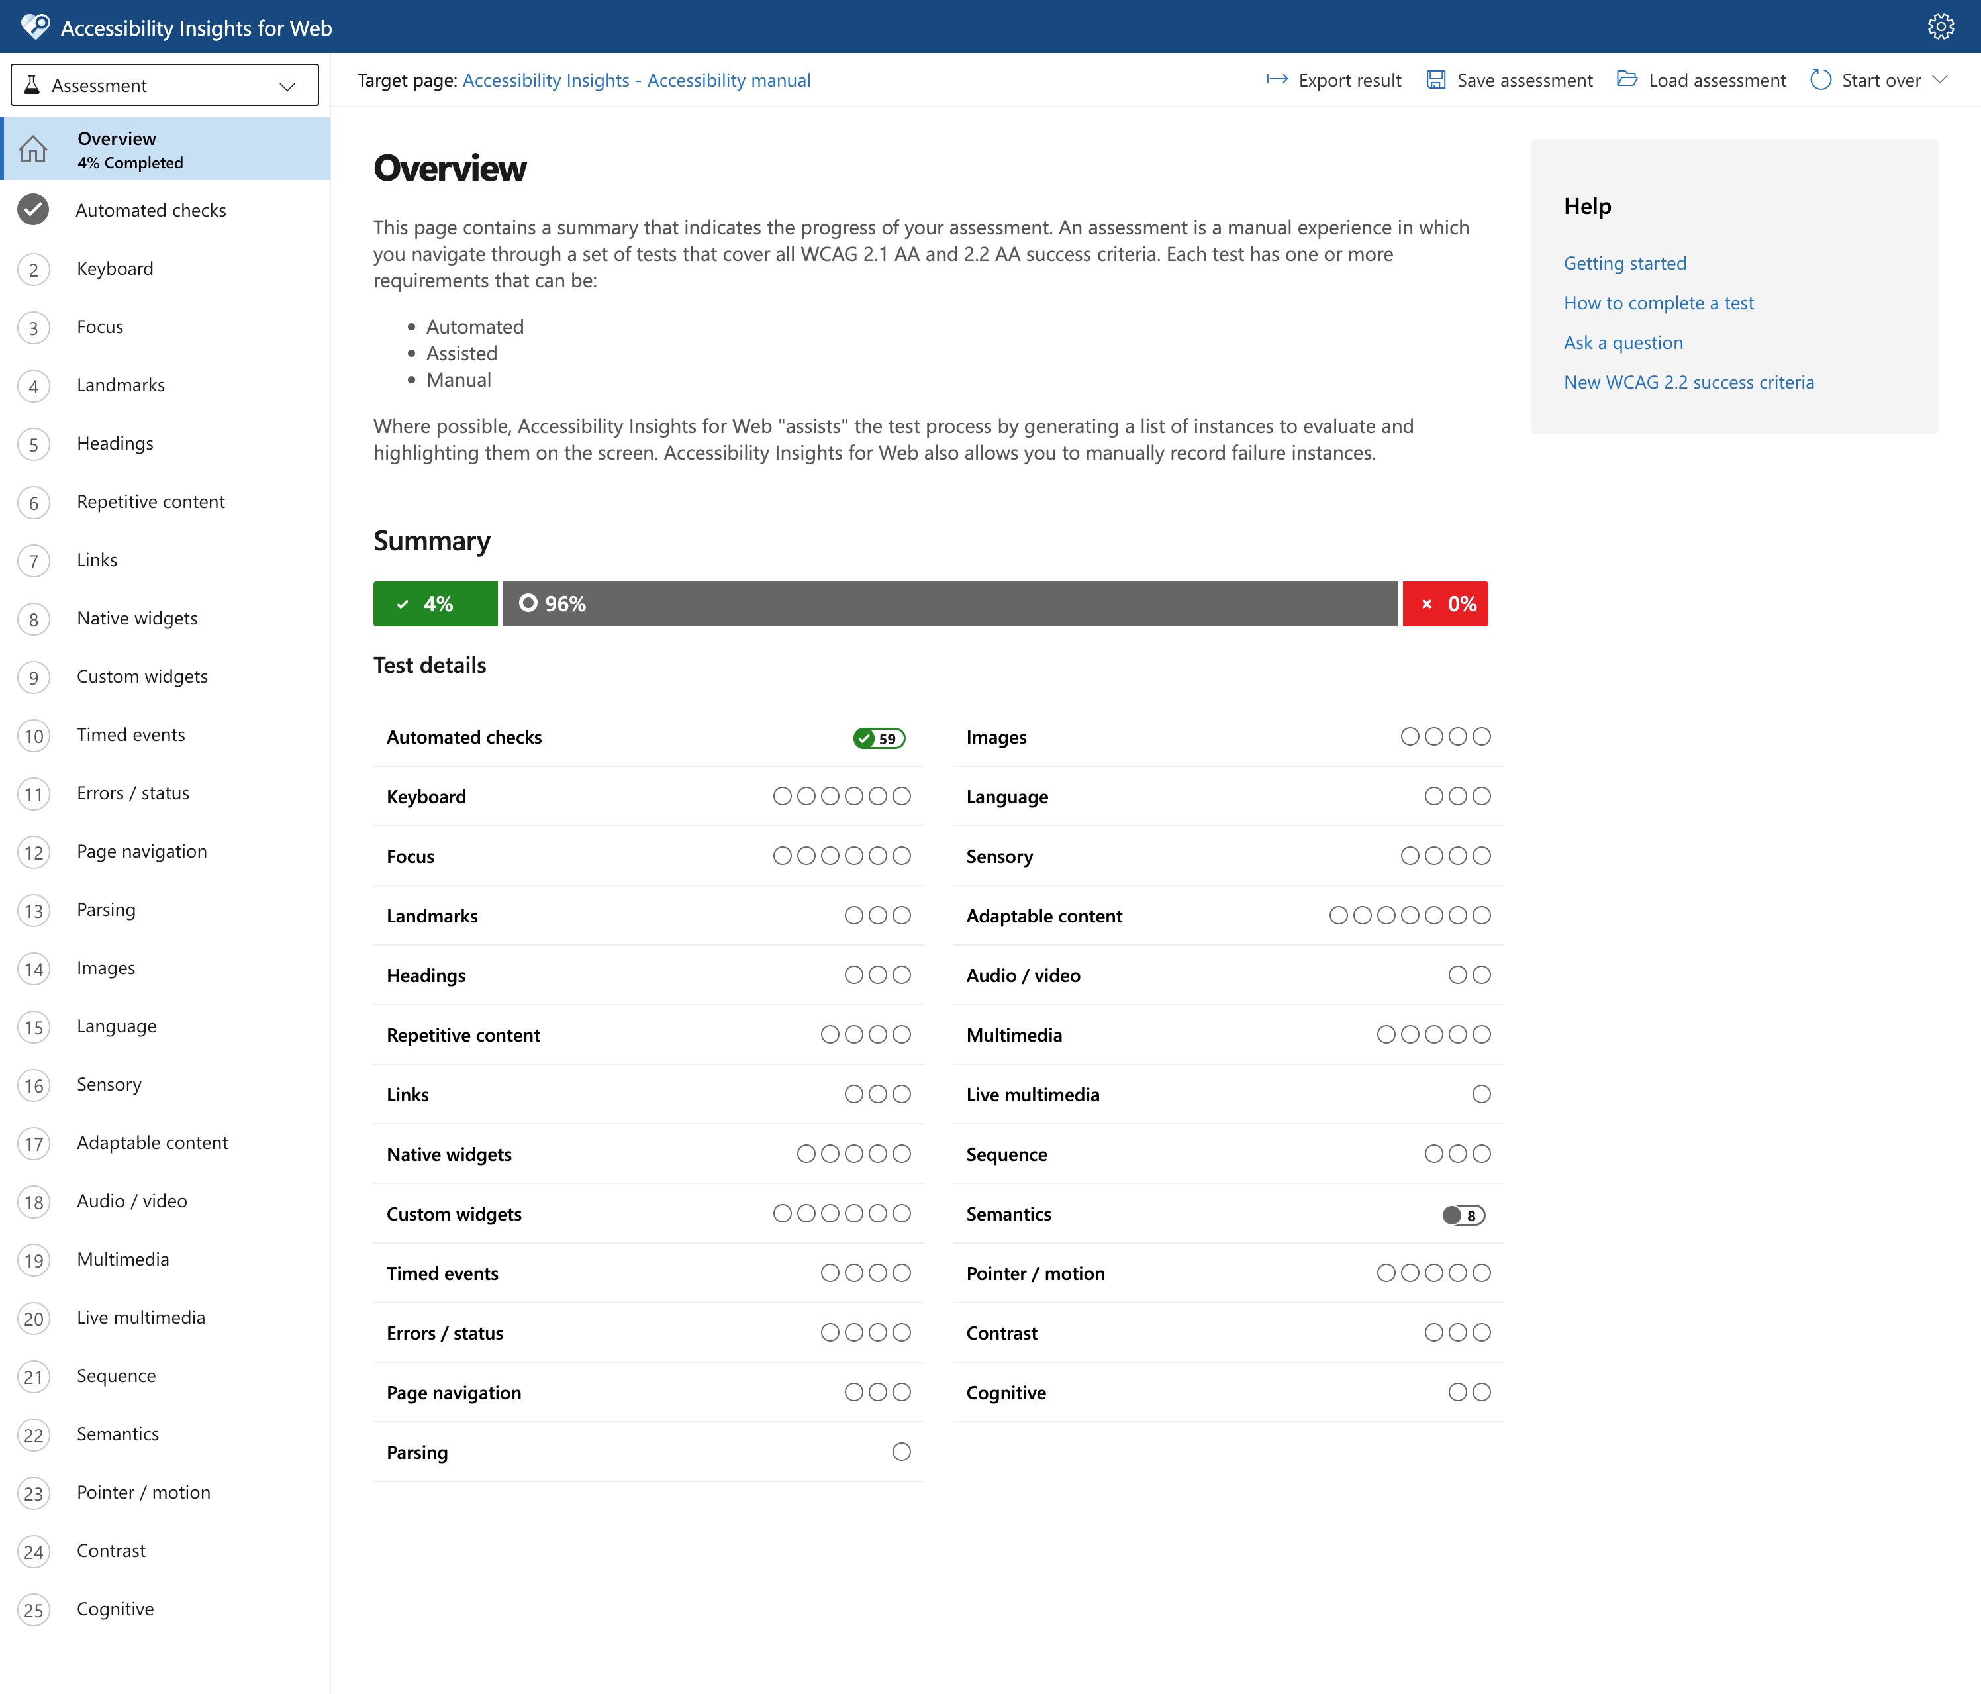Select Audio / video in the sidebar

(164, 1201)
